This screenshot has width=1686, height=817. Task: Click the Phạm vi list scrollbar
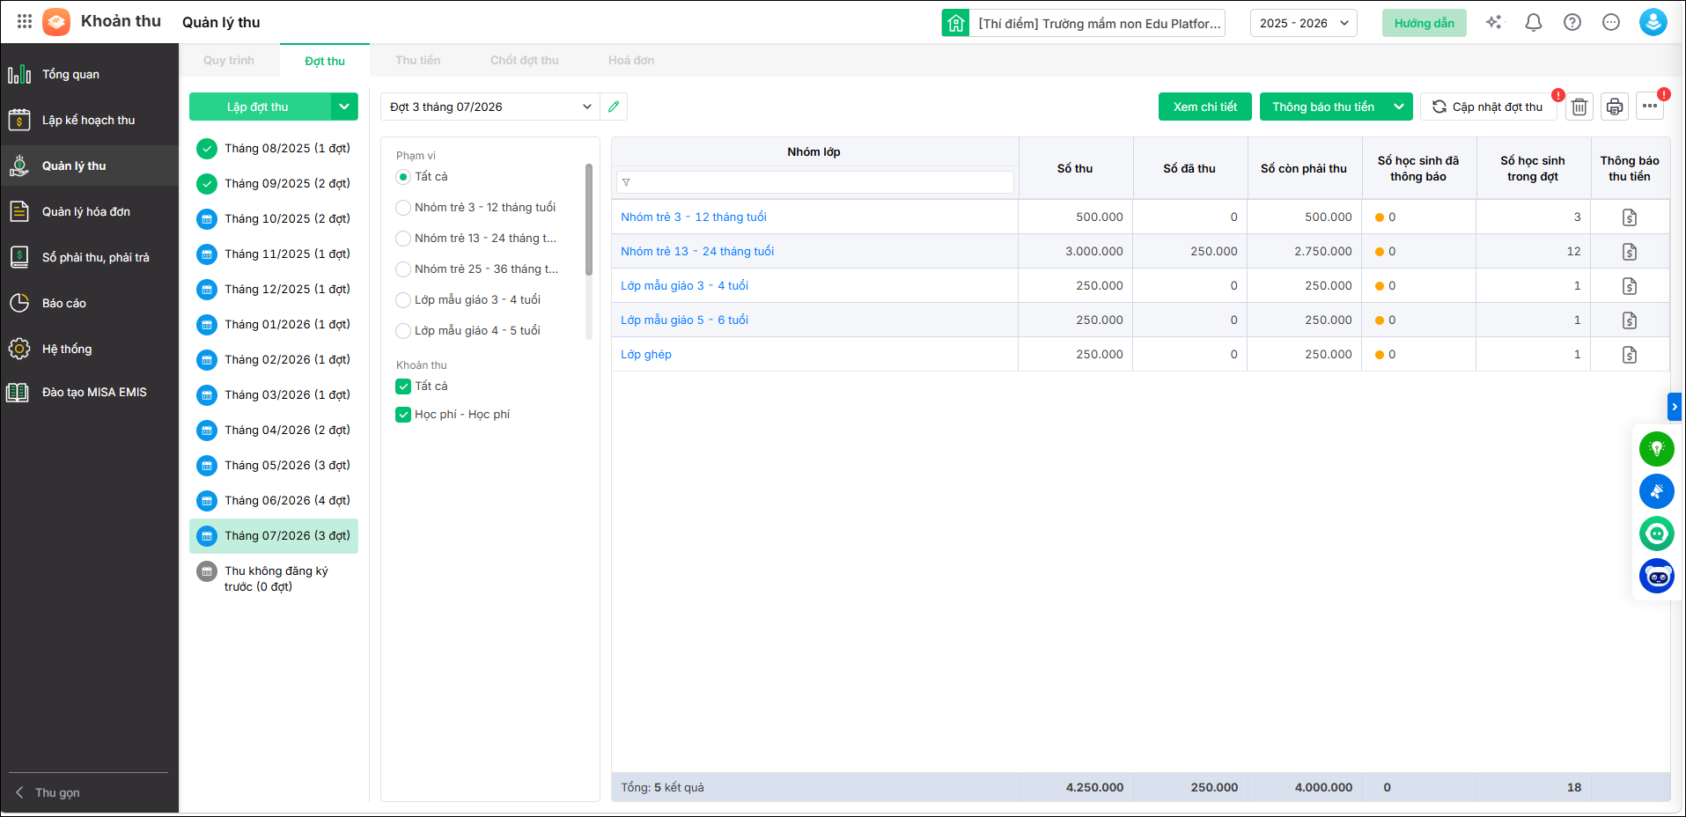(x=589, y=220)
